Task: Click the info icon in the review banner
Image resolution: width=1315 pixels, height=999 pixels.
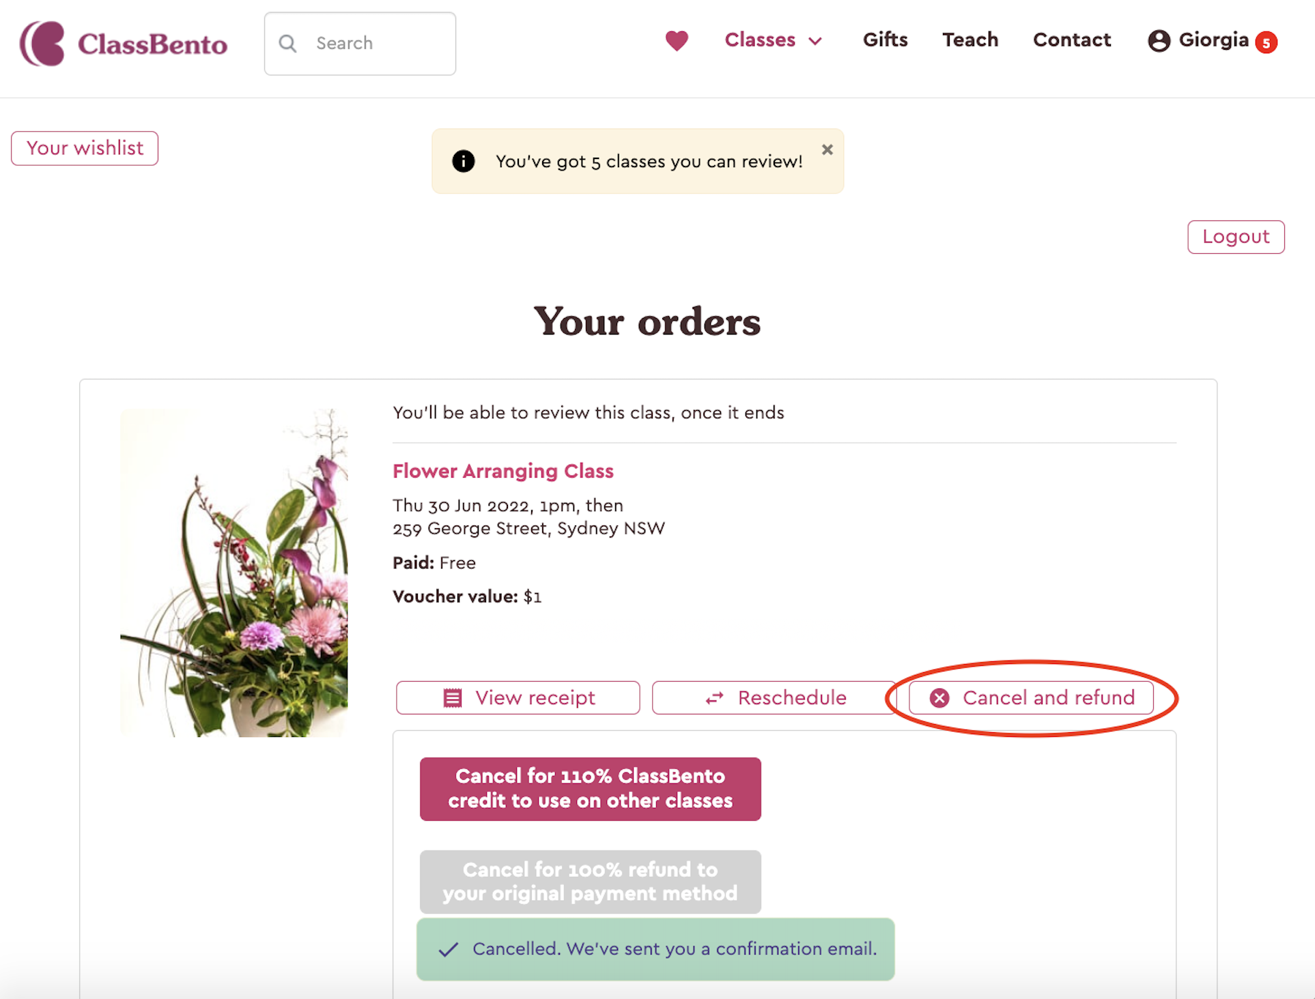Action: tap(463, 161)
